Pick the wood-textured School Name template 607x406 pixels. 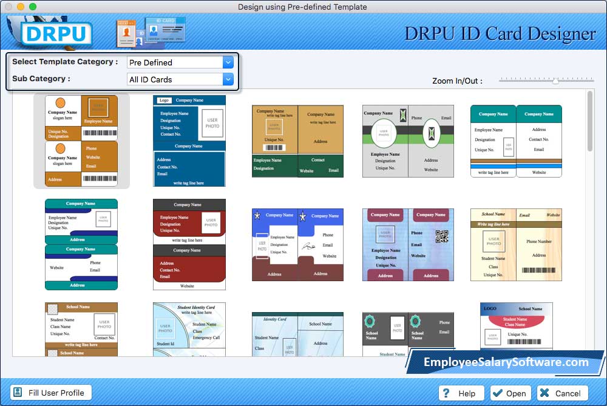[516, 244]
